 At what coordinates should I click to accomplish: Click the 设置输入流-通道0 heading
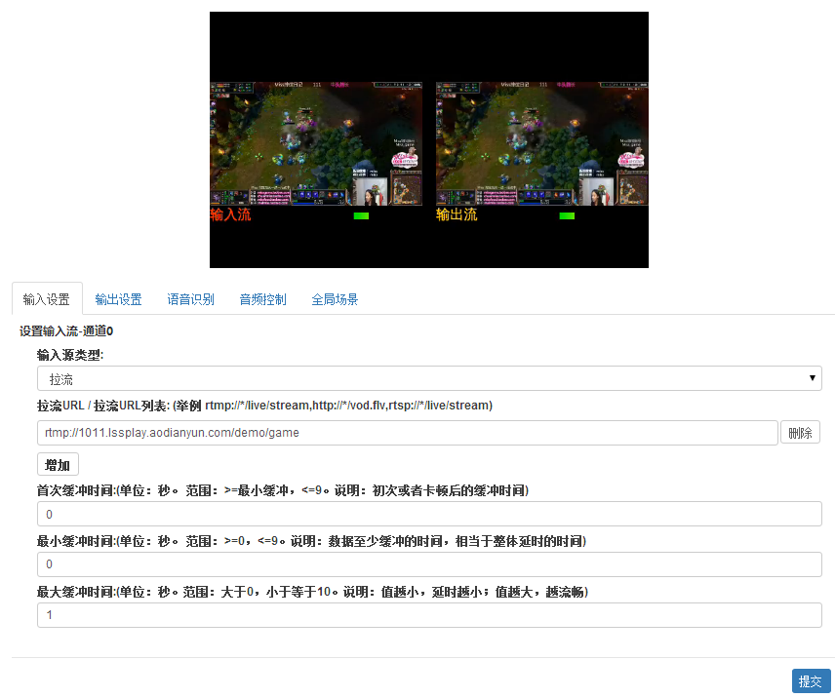(66, 331)
